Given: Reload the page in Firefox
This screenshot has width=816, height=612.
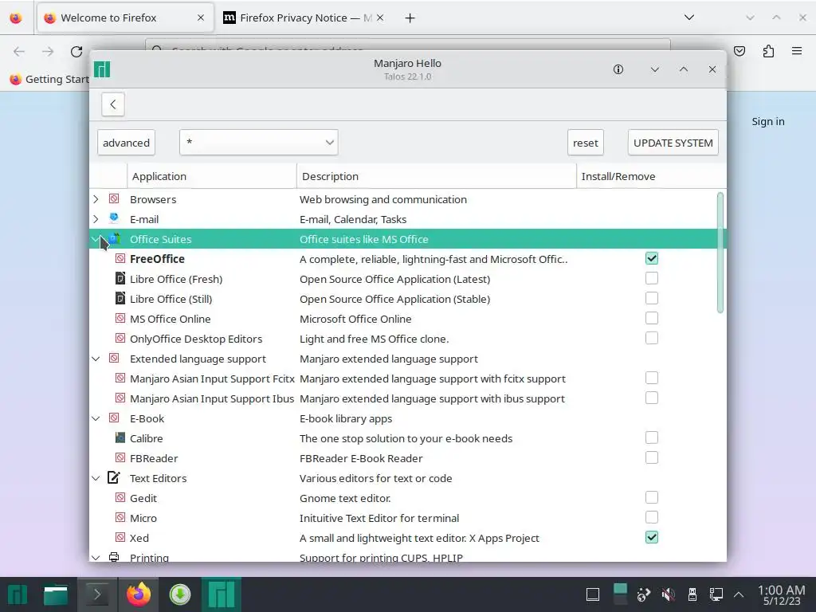Looking at the screenshot, I should coord(76,52).
